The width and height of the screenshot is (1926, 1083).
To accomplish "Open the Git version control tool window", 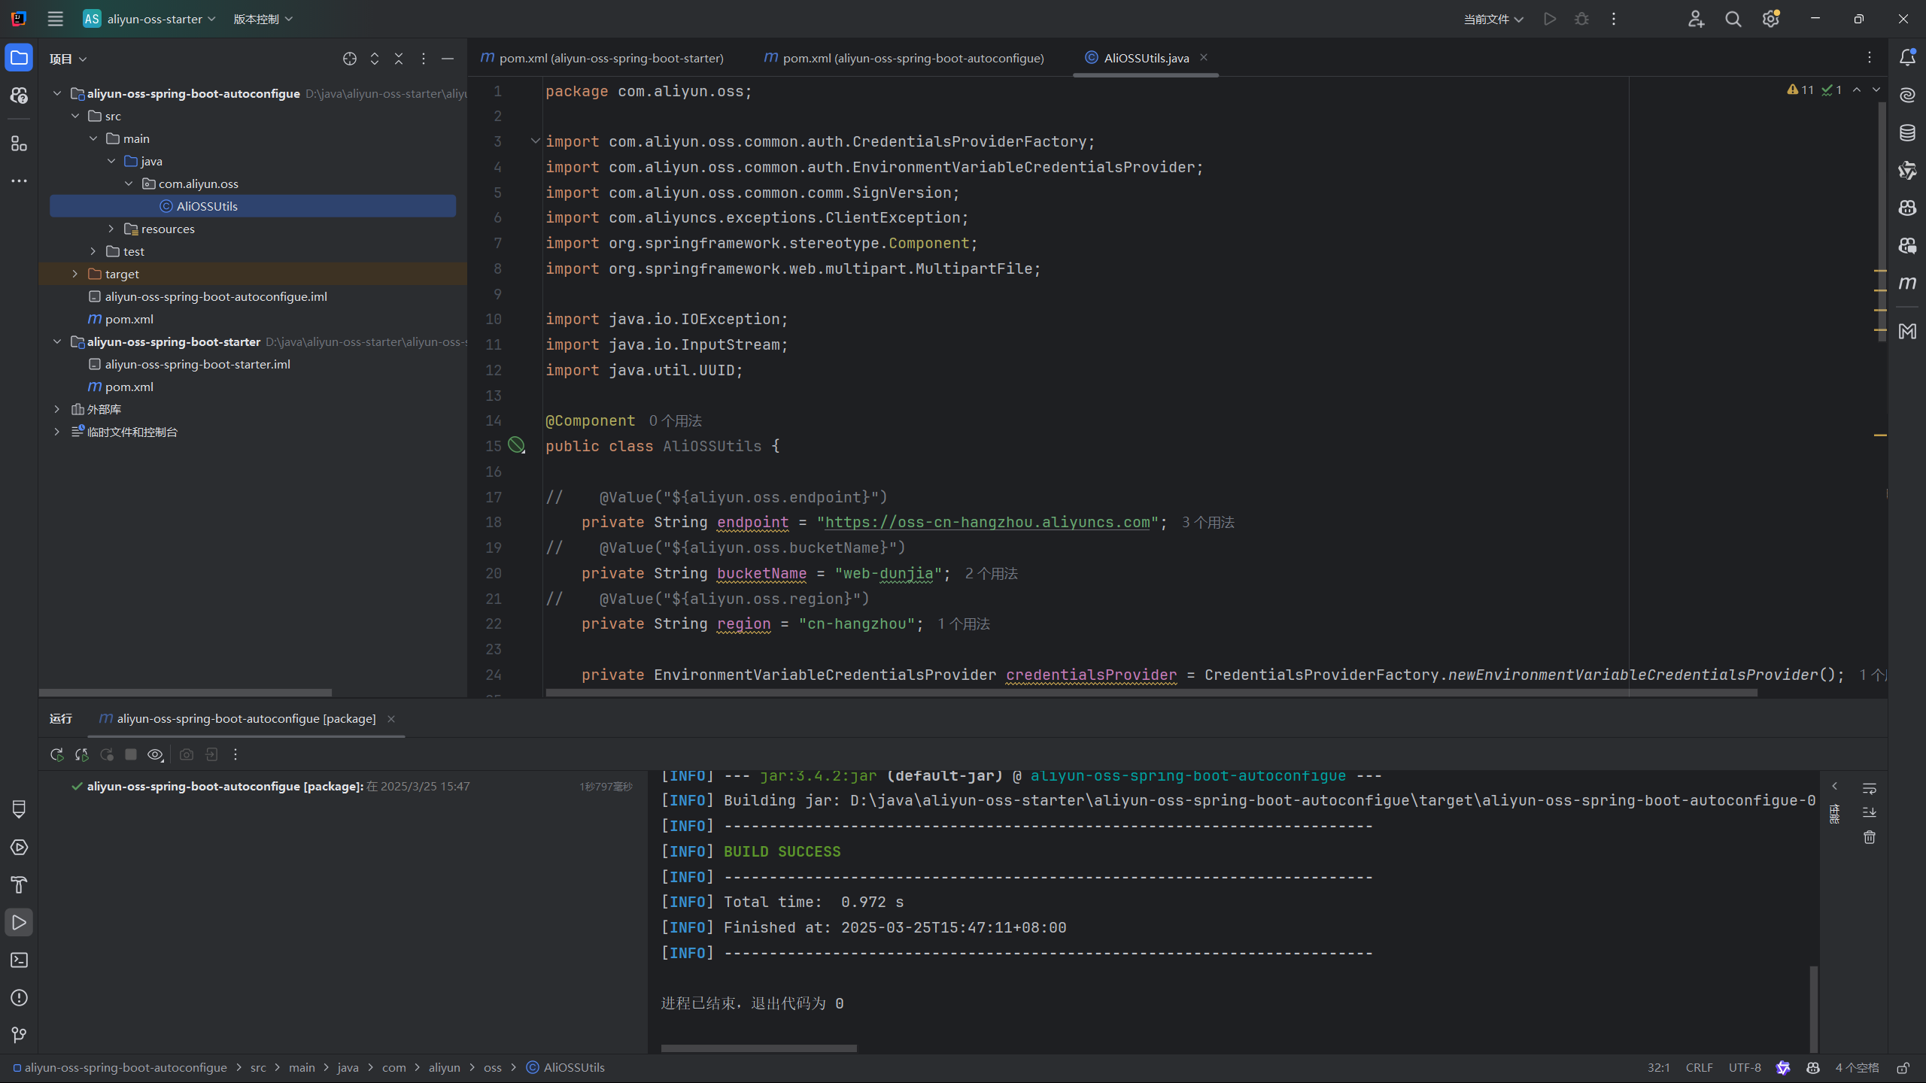I will [19, 1036].
